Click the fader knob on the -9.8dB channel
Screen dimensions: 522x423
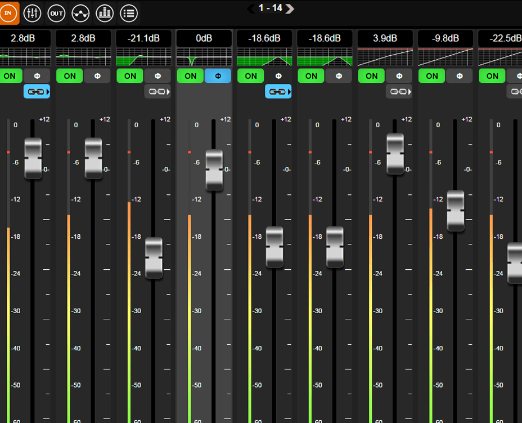[456, 211]
